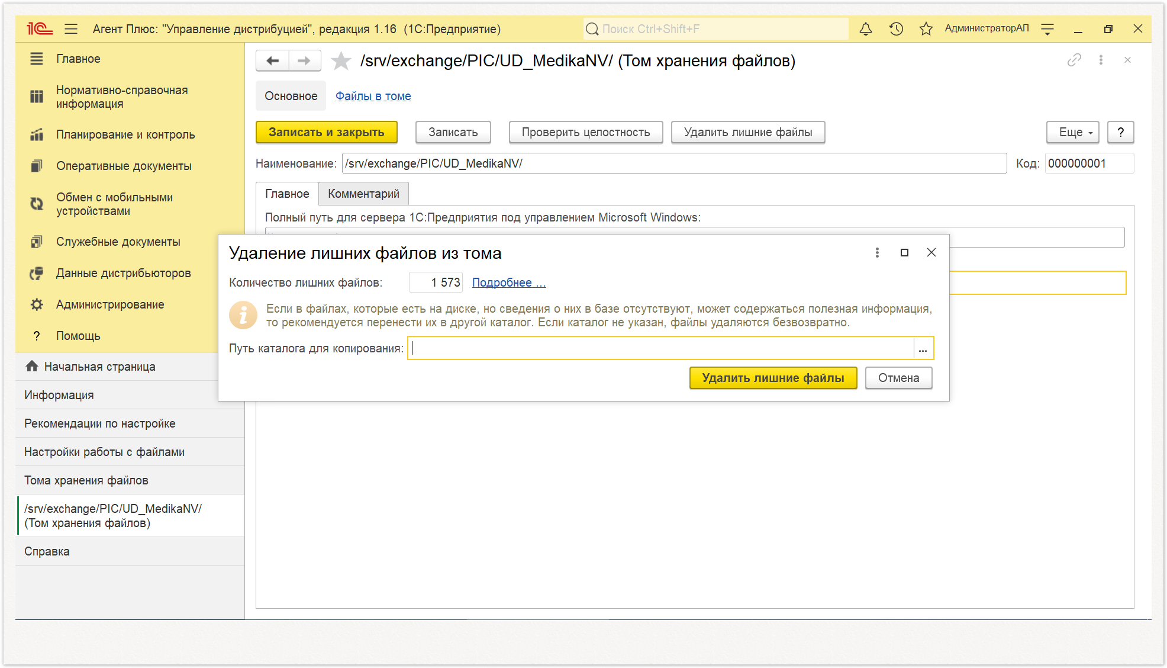
Task: Click the home icon of Начальная страница
Action: tap(32, 367)
